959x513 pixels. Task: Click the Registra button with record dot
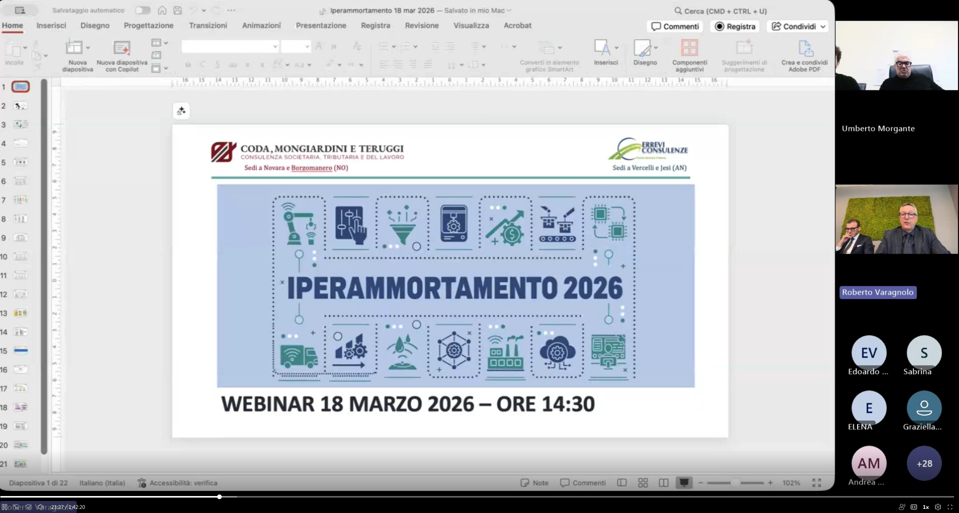(735, 26)
